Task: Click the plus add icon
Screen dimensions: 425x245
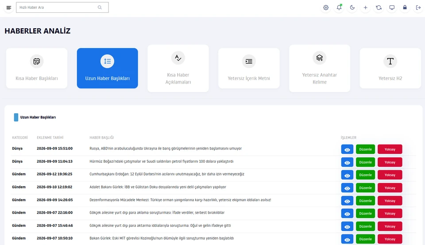Action: pyautogui.click(x=365, y=8)
